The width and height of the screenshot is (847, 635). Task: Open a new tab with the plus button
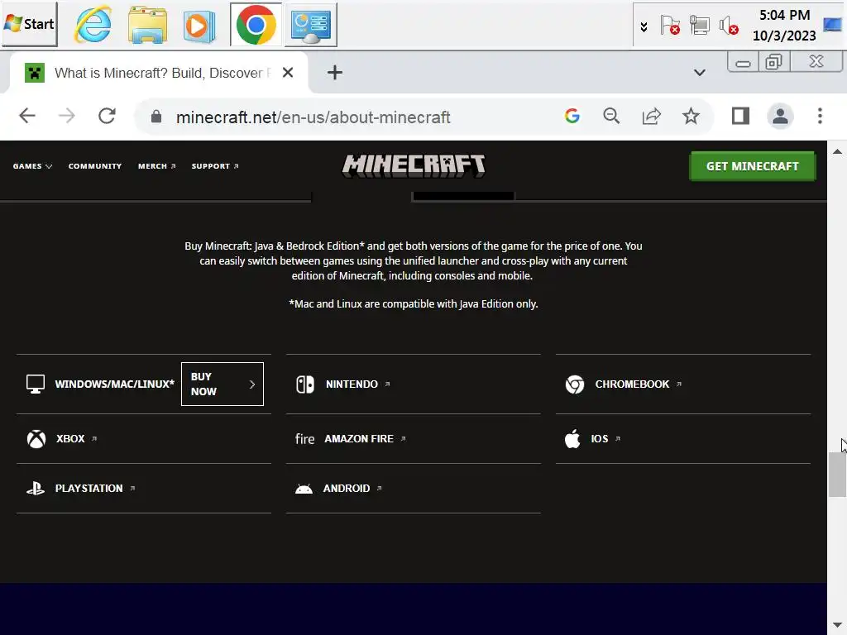click(335, 73)
